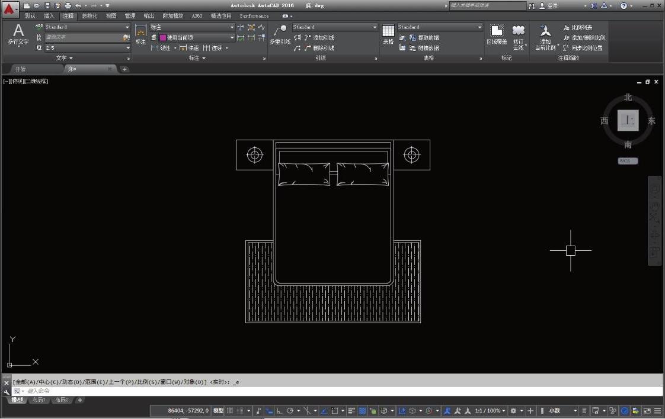The width and height of the screenshot is (665, 419).
Task: Click the 线性 linear dimension tool
Action: tap(161, 48)
